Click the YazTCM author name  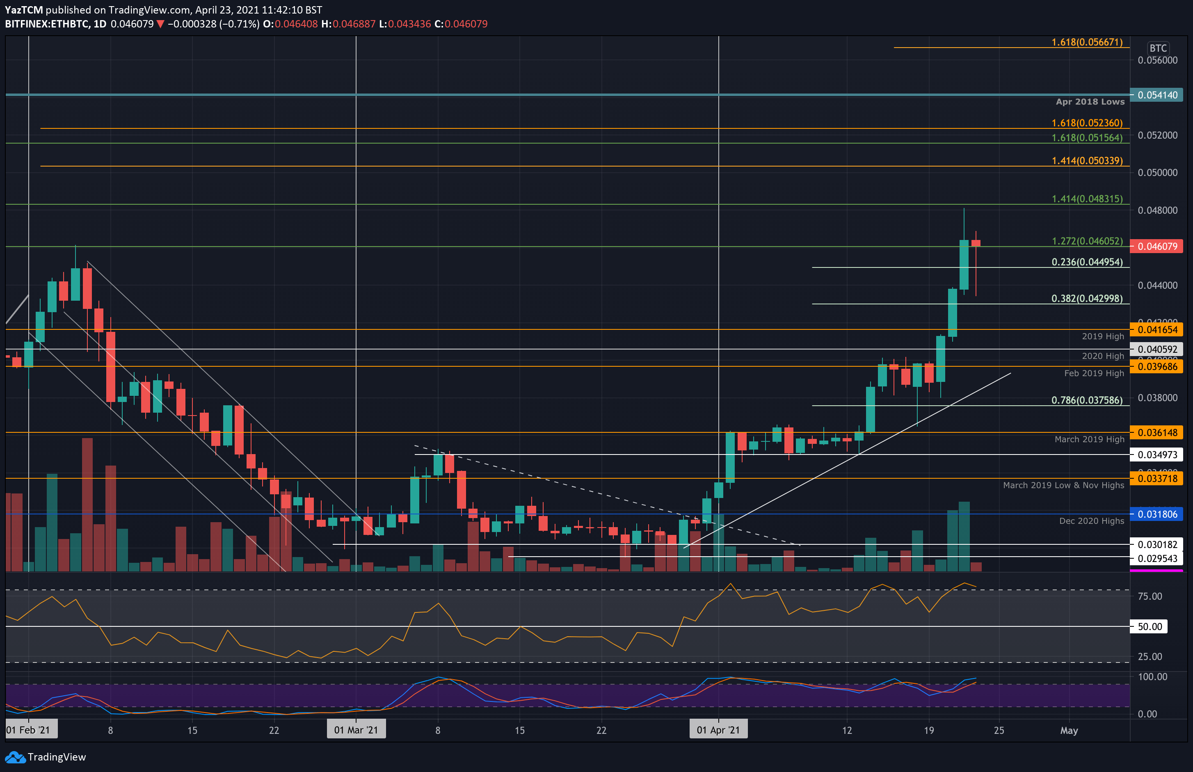click(23, 10)
